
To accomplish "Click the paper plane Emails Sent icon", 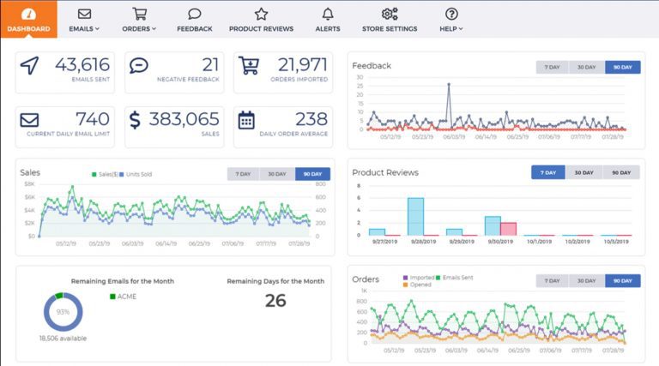I will point(29,67).
